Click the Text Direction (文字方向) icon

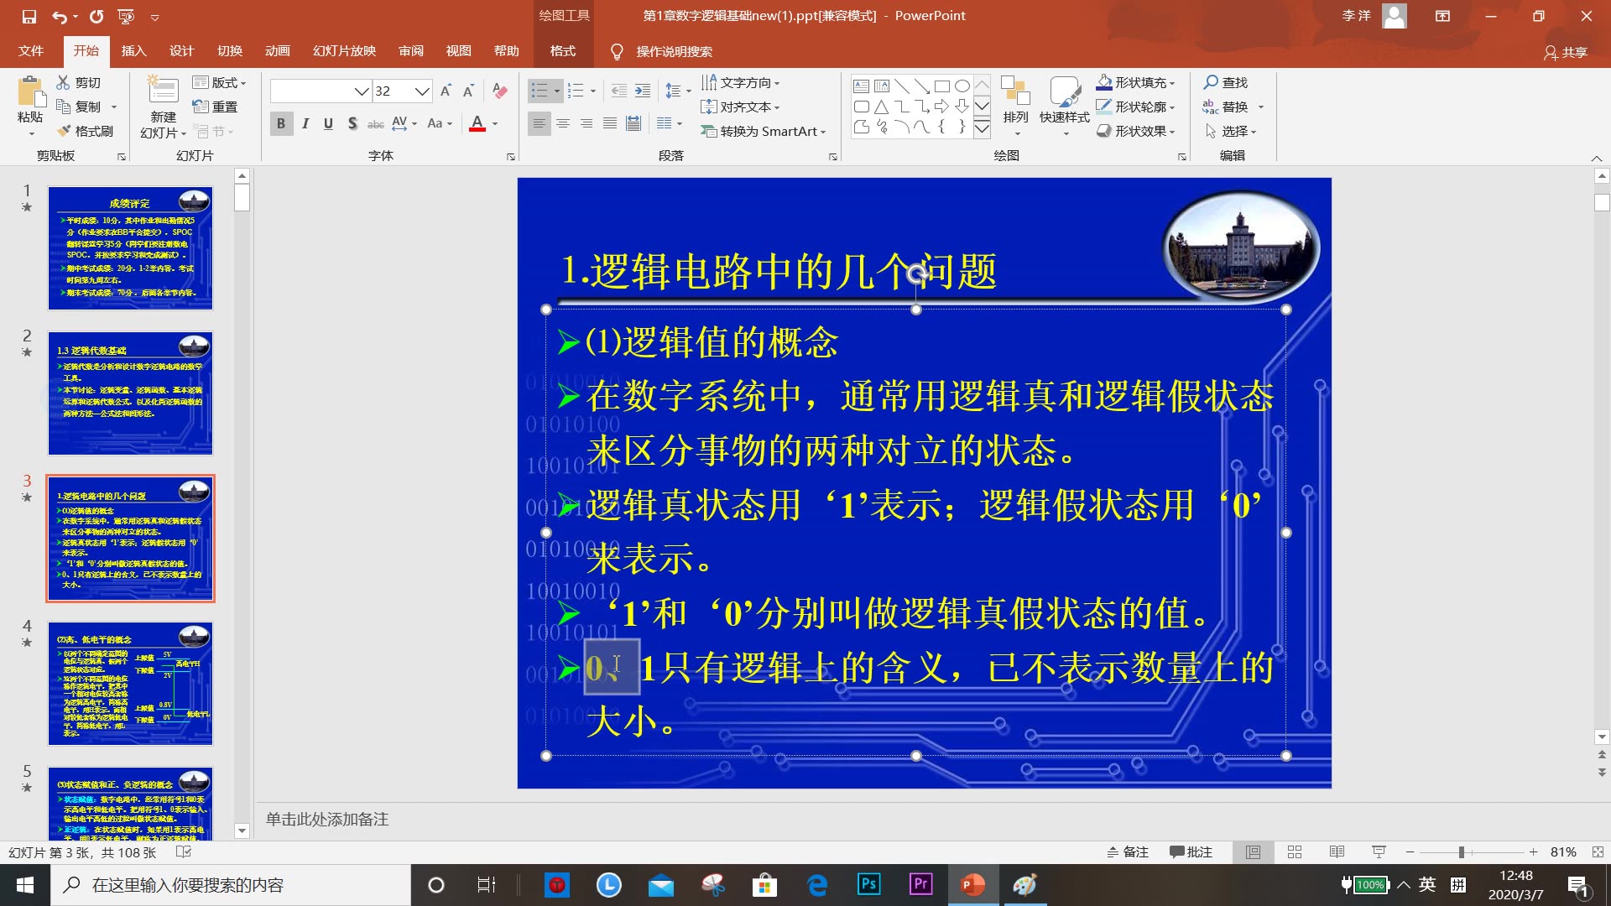point(709,82)
